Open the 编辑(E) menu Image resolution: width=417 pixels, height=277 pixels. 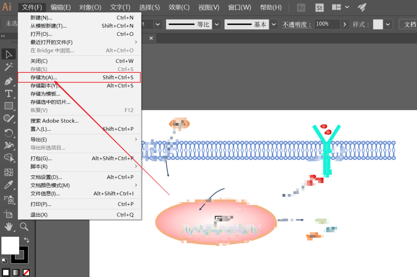pyautogui.click(x=61, y=7)
